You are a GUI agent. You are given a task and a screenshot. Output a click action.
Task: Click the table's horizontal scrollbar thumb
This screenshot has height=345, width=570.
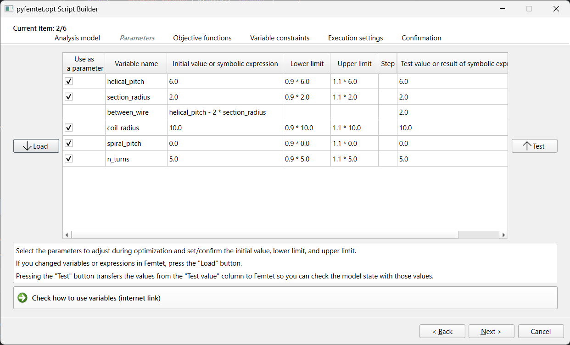coord(265,235)
